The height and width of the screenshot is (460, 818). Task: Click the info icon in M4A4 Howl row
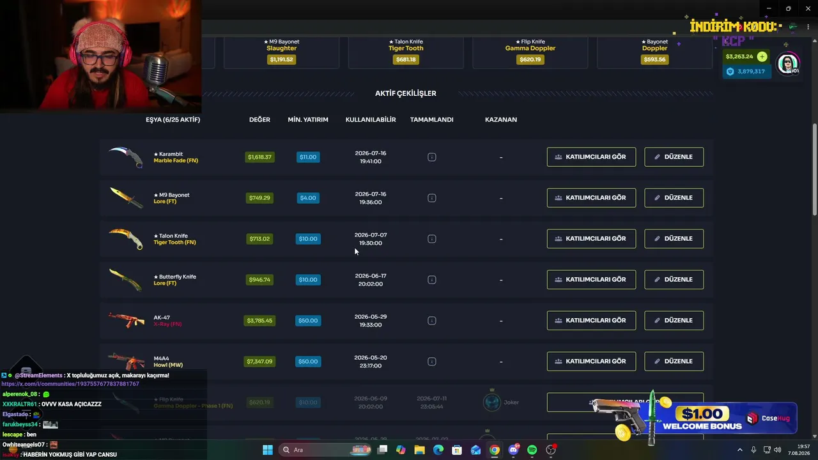click(432, 362)
